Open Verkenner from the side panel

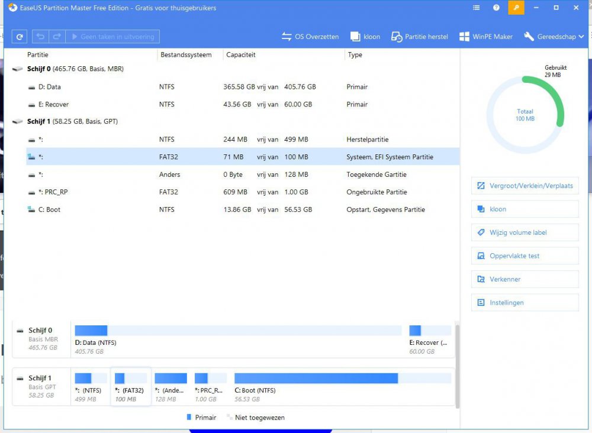coord(525,279)
